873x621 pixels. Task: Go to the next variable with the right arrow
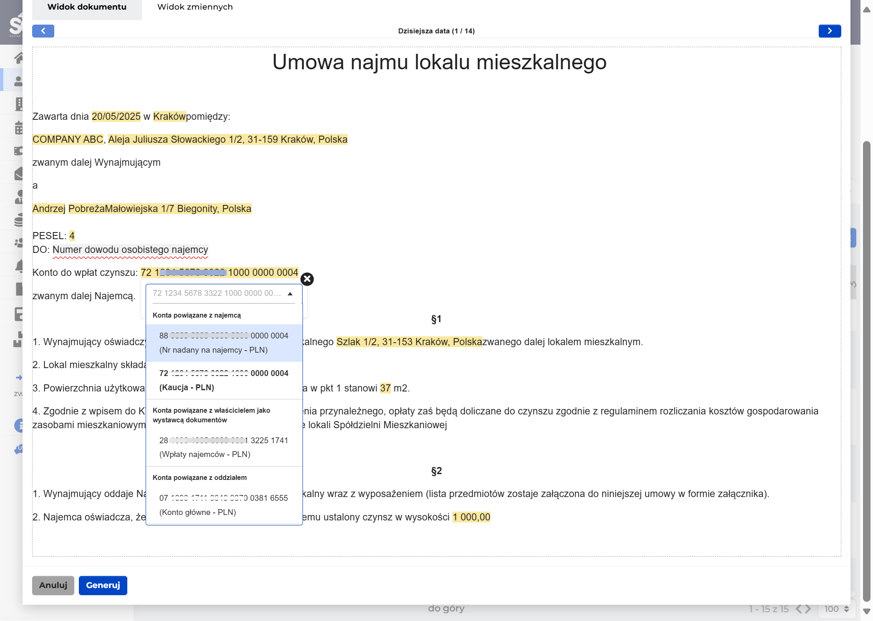[830, 31]
